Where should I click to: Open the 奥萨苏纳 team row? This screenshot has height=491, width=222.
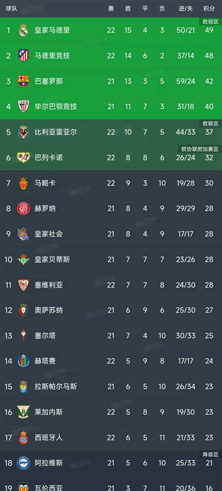[x=111, y=310]
